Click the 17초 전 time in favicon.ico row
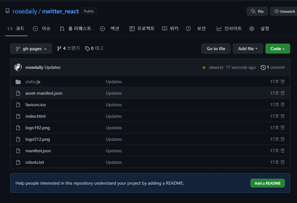The width and height of the screenshot is (297, 203). coord(277,105)
